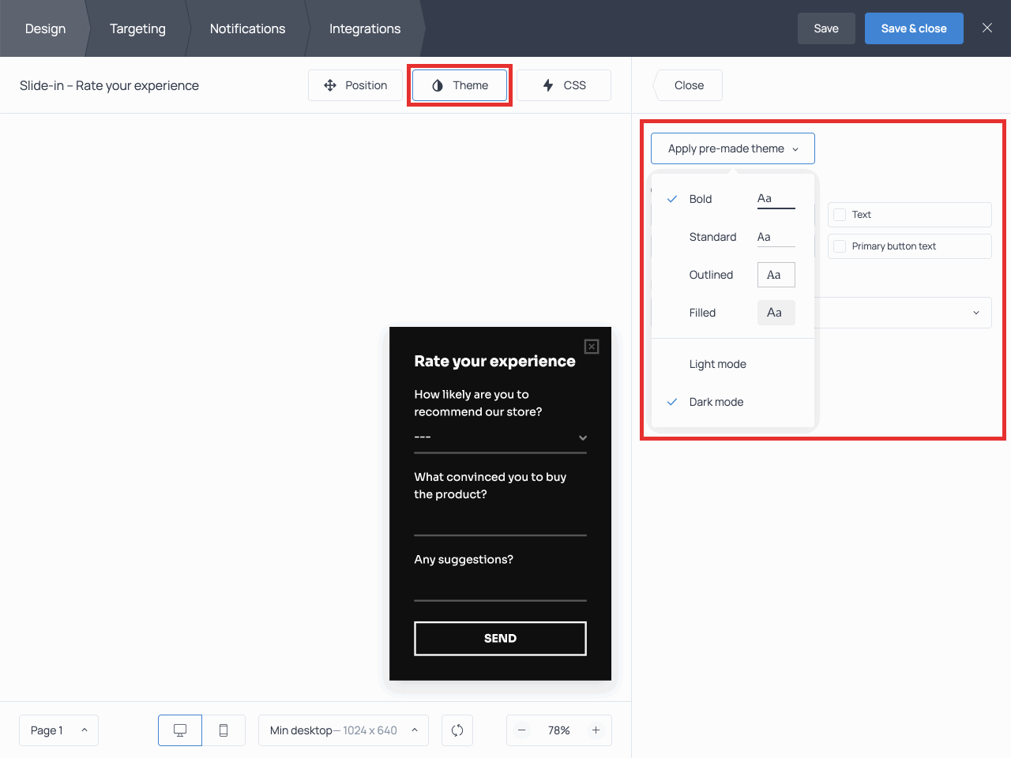
Task: Expand the Page 1 selector
Action: [58, 730]
